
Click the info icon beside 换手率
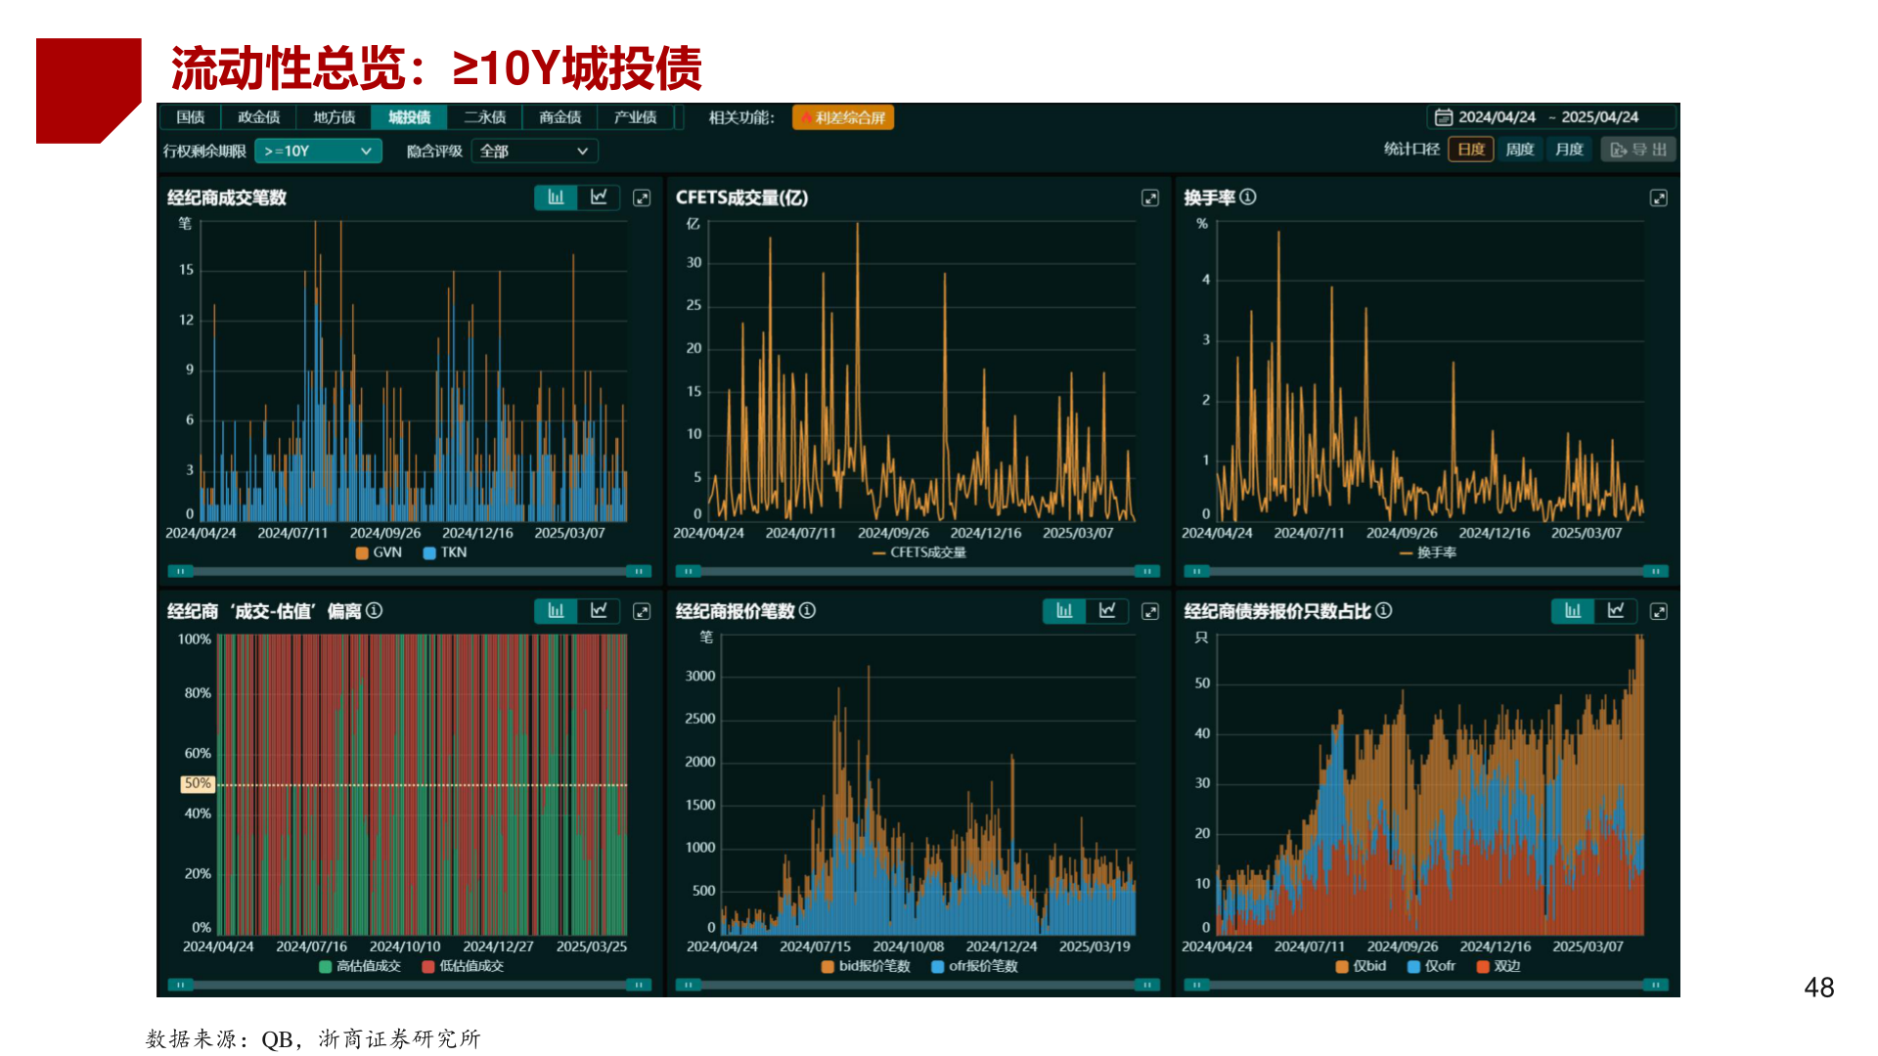(1248, 198)
